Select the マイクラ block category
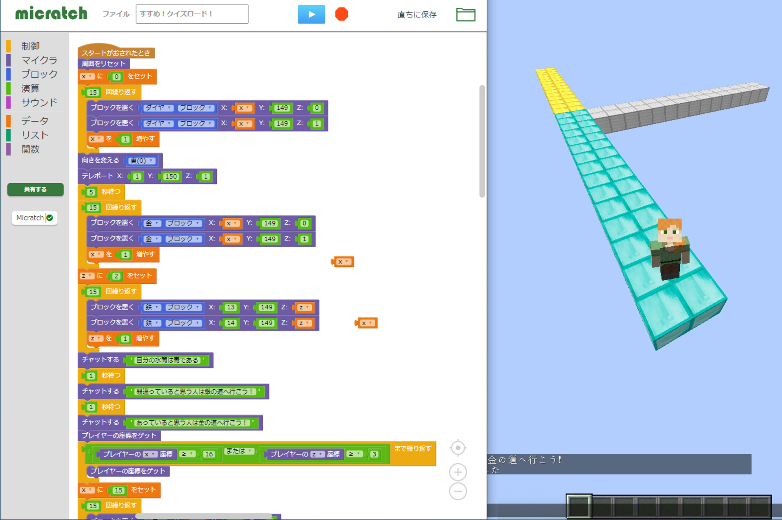 tap(39, 60)
